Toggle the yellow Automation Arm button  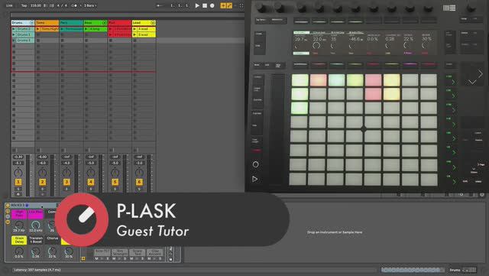pyautogui.click(x=229, y=5)
